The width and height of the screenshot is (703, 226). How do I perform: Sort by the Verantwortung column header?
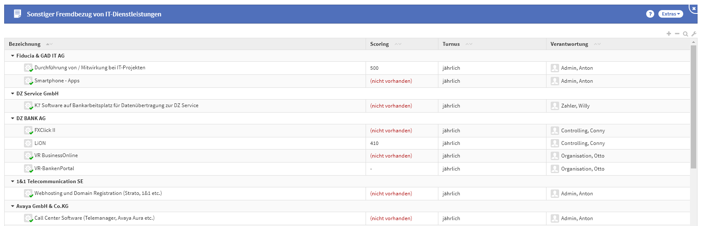click(569, 44)
